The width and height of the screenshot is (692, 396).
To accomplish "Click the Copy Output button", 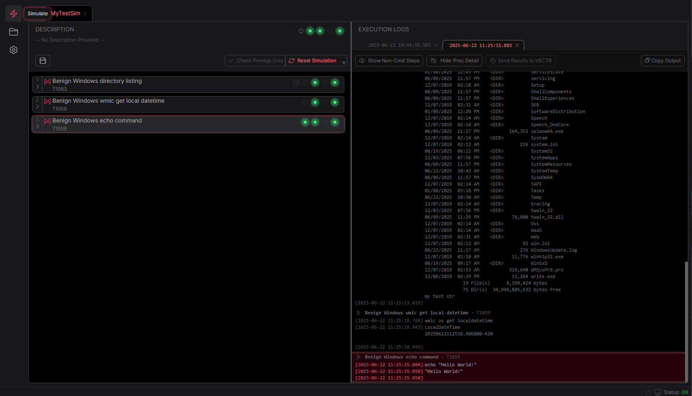I will 662,61.
